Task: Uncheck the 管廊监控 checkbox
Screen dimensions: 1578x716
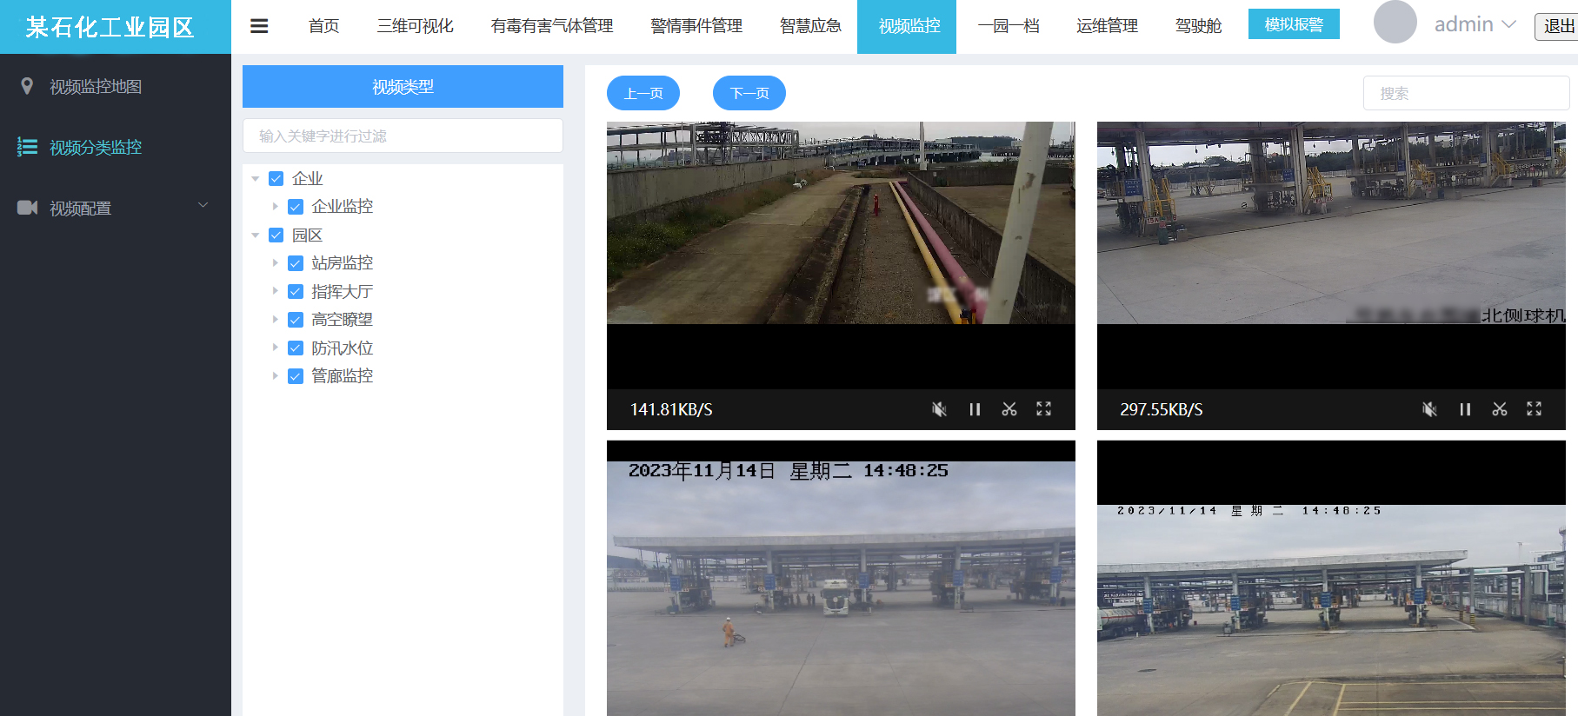Action: pos(296,376)
